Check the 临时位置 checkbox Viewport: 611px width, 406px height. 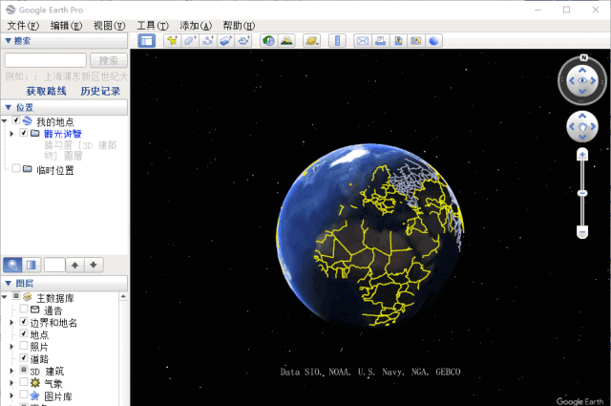point(16,168)
